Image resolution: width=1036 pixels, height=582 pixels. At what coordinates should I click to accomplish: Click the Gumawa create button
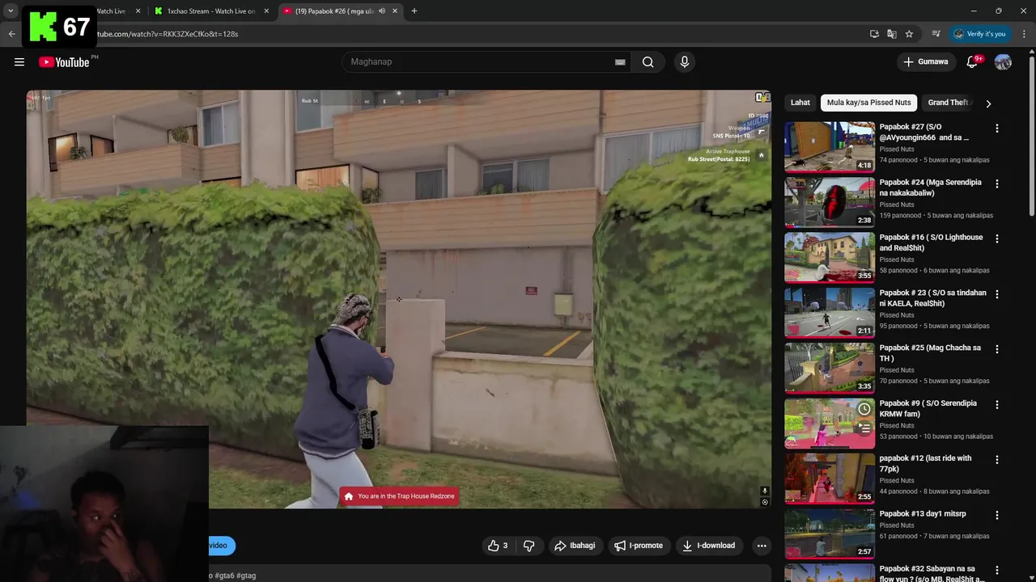pyautogui.click(x=925, y=61)
